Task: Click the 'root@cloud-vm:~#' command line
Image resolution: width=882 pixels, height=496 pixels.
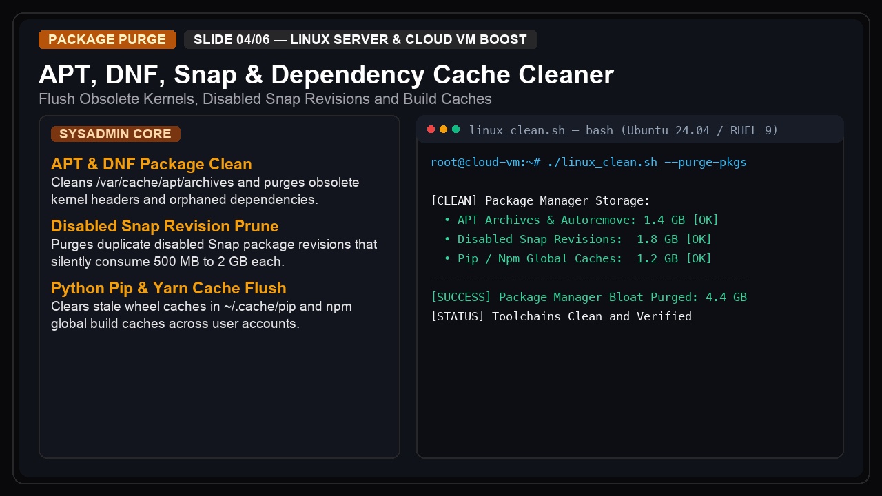Action: [588, 163]
